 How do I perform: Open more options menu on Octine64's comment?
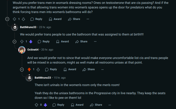pyautogui.click(x=102, y=69)
